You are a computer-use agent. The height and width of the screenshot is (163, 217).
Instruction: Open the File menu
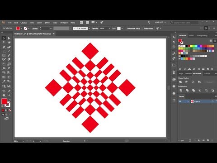point(10,23)
